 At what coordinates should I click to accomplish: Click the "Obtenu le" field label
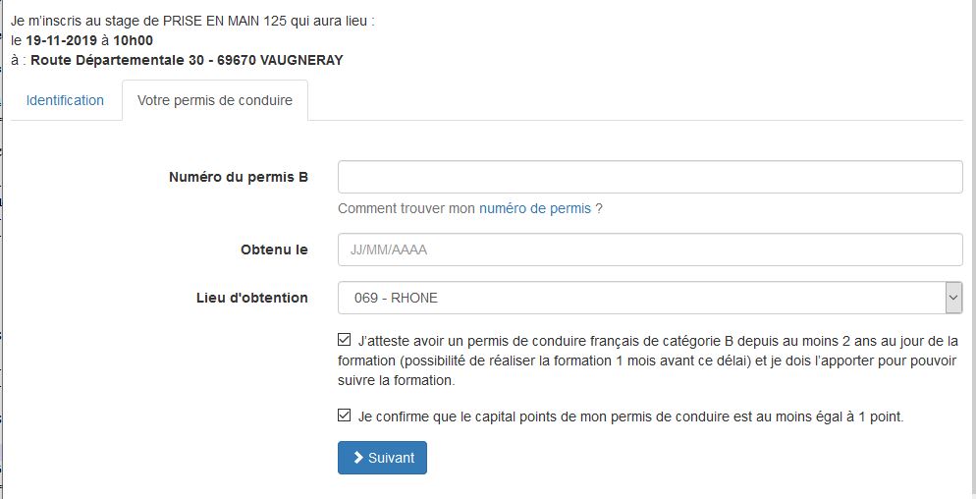pos(274,249)
